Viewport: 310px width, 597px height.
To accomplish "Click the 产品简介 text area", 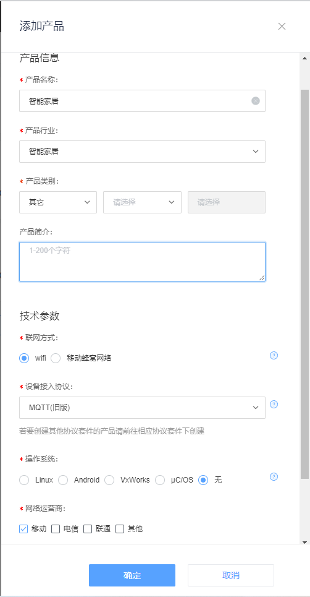I will coord(142,262).
